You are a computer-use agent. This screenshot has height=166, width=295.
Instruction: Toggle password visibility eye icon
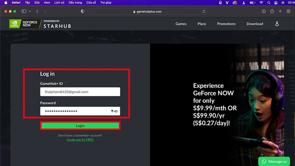(x=116, y=111)
